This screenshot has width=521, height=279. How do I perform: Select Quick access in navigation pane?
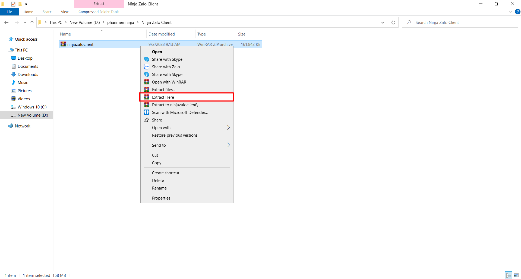26,39
